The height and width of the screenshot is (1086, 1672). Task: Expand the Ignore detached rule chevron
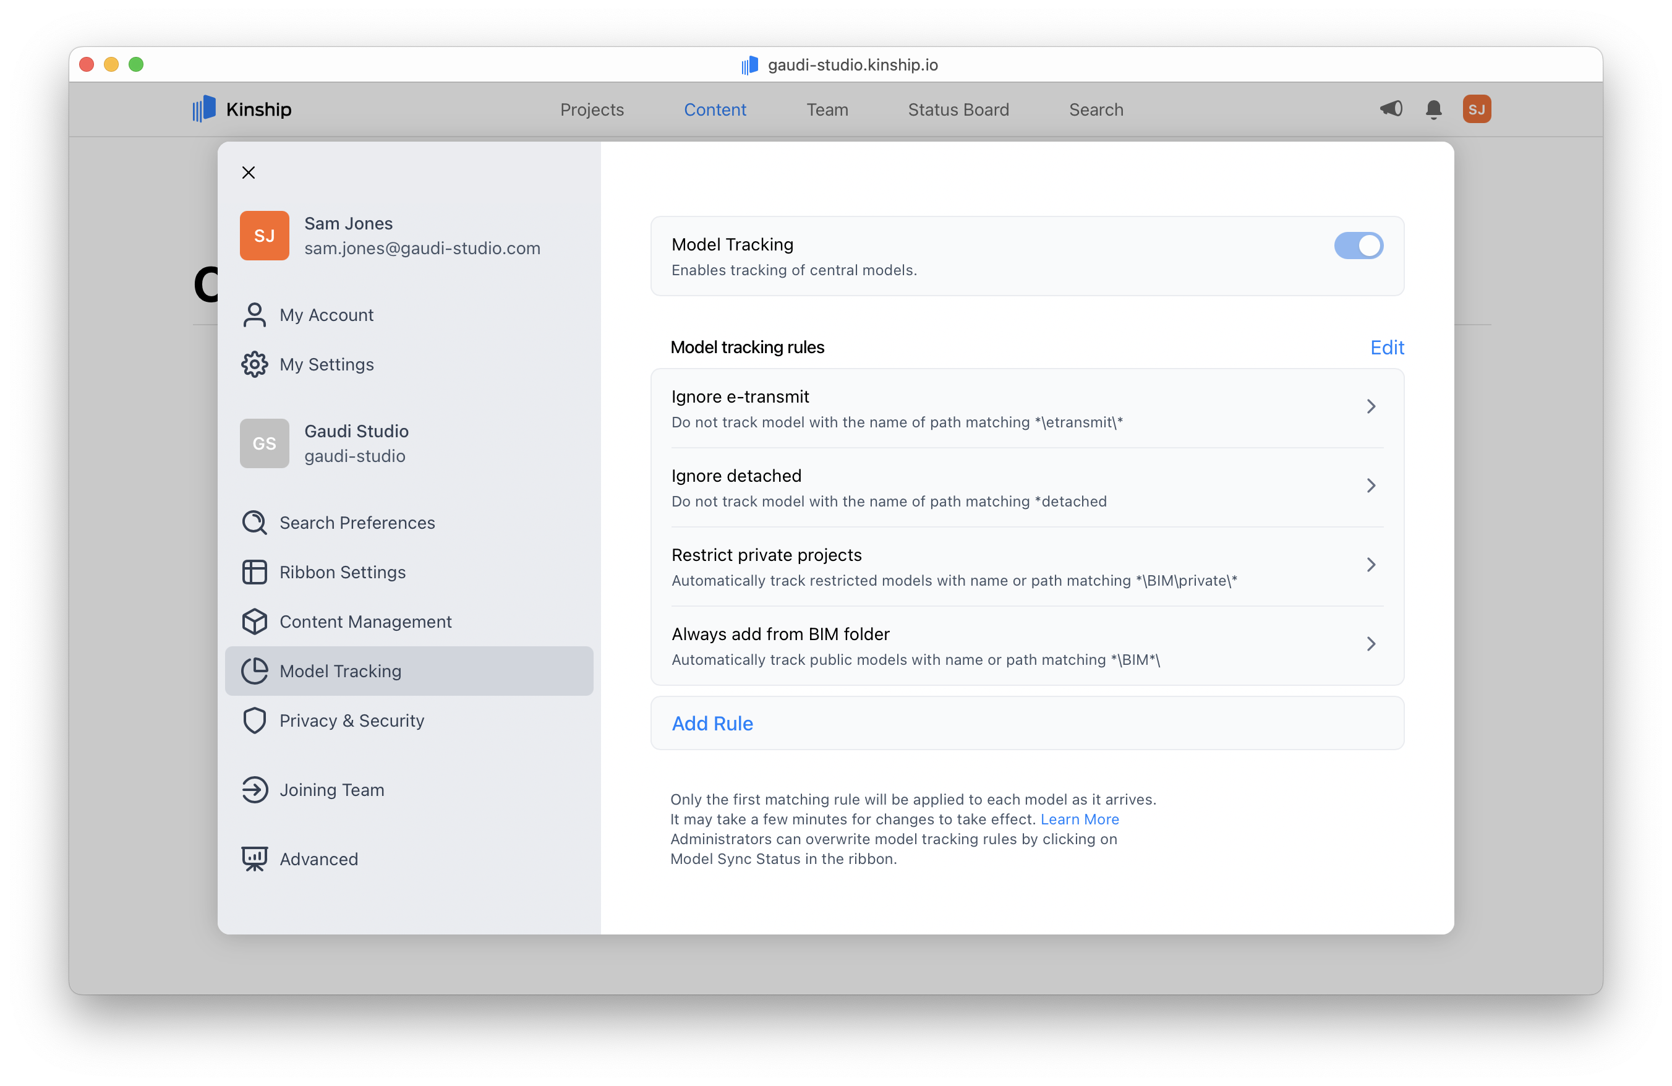(x=1371, y=486)
